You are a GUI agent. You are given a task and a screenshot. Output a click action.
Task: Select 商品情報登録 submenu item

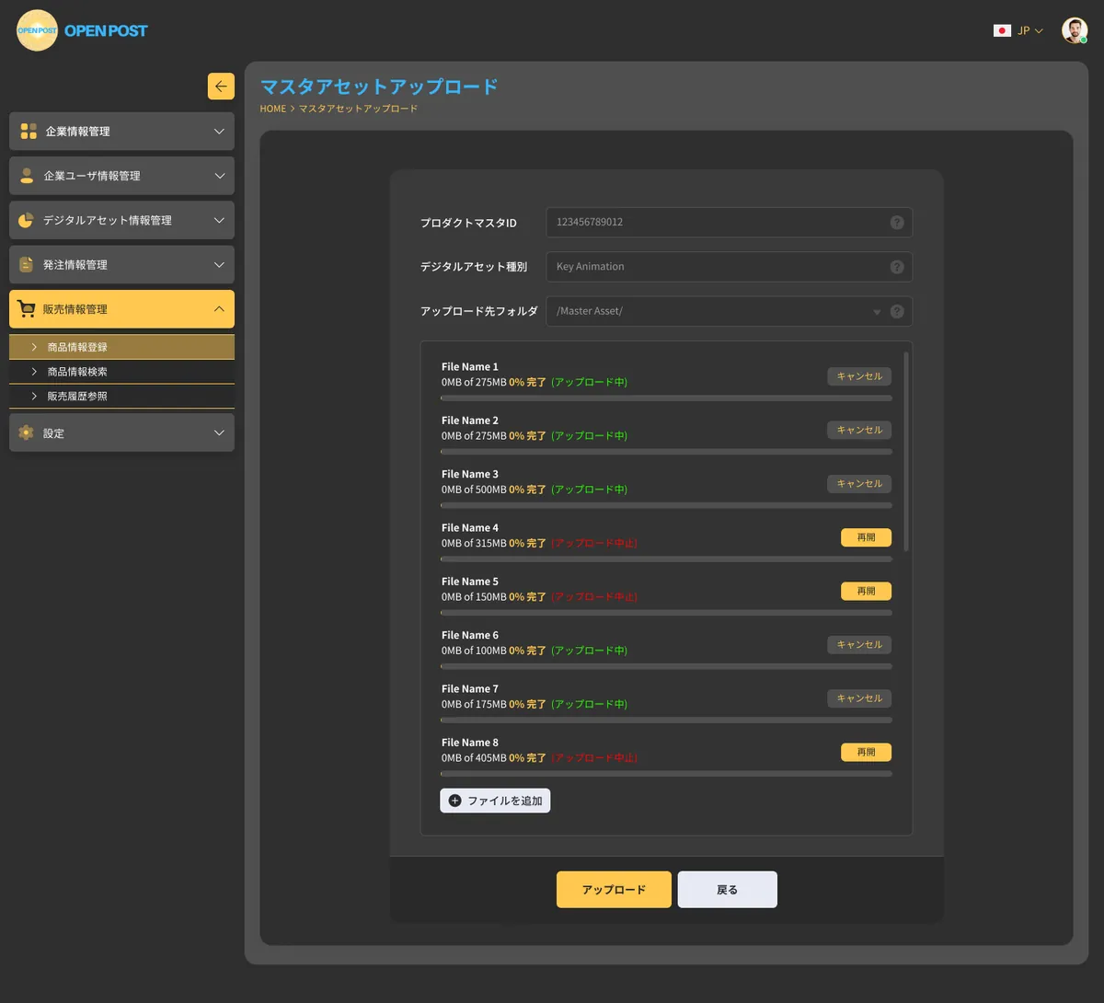[x=121, y=347]
